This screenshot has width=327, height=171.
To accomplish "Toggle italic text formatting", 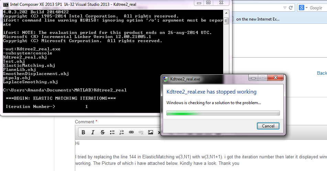I will [92, 132].
